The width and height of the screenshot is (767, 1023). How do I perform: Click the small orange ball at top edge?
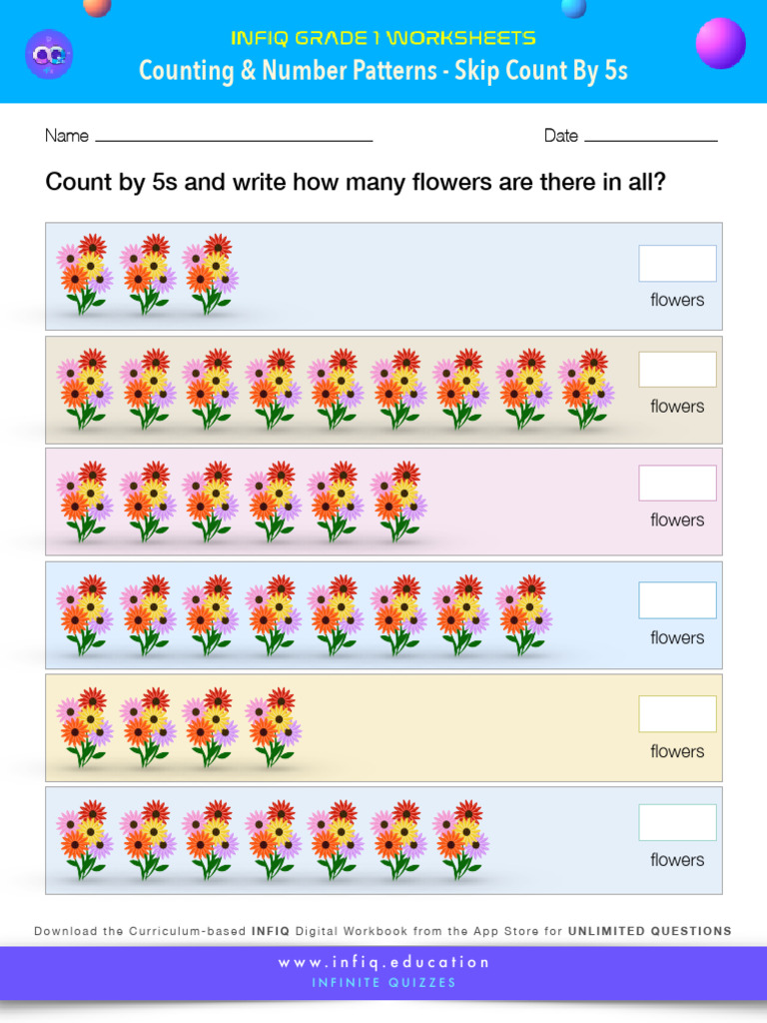click(97, 7)
